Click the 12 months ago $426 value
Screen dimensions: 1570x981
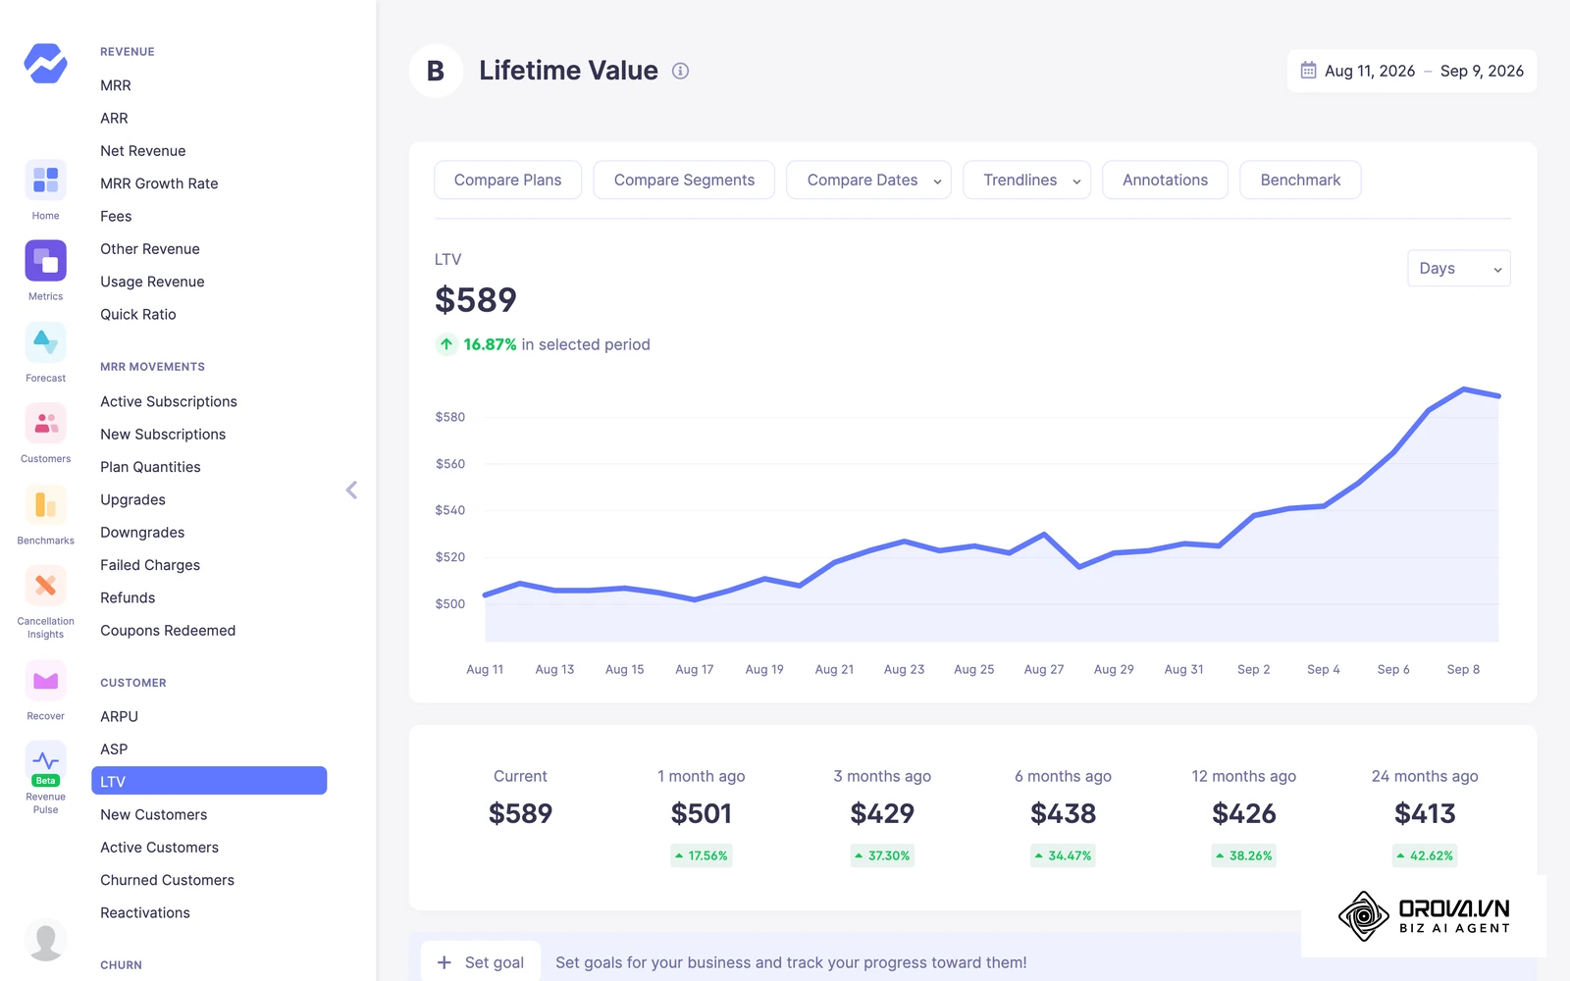pyautogui.click(x=1244, y=813)
